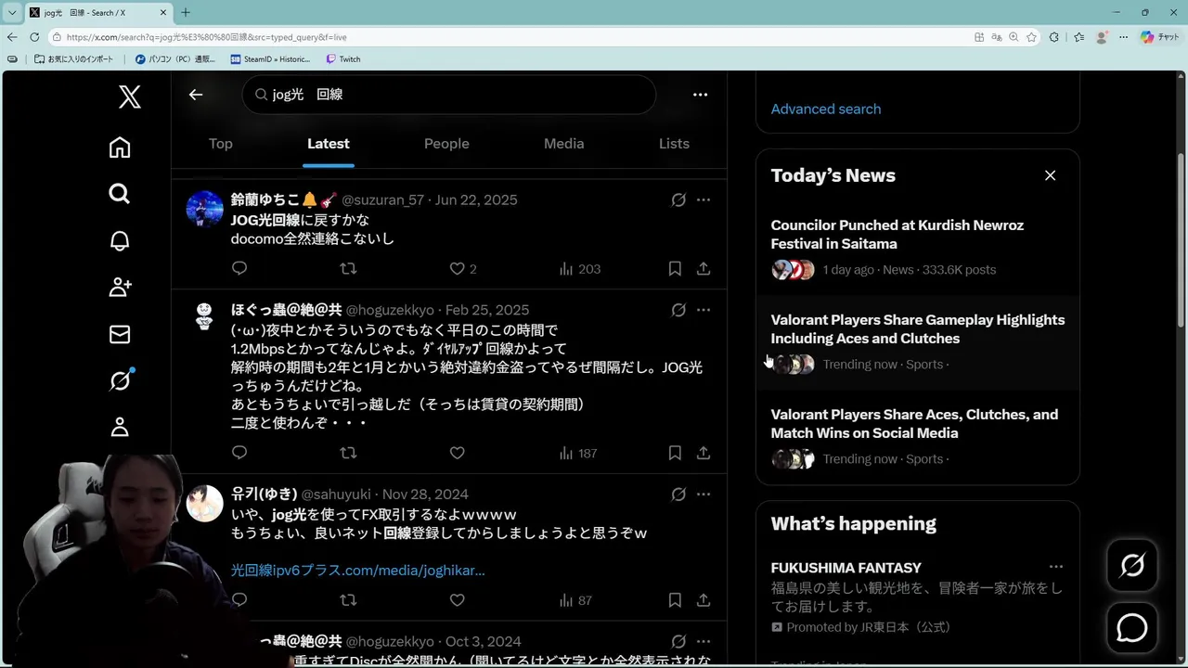Like suzuran_57's post with 2 likes

click(x=463, y=268)
